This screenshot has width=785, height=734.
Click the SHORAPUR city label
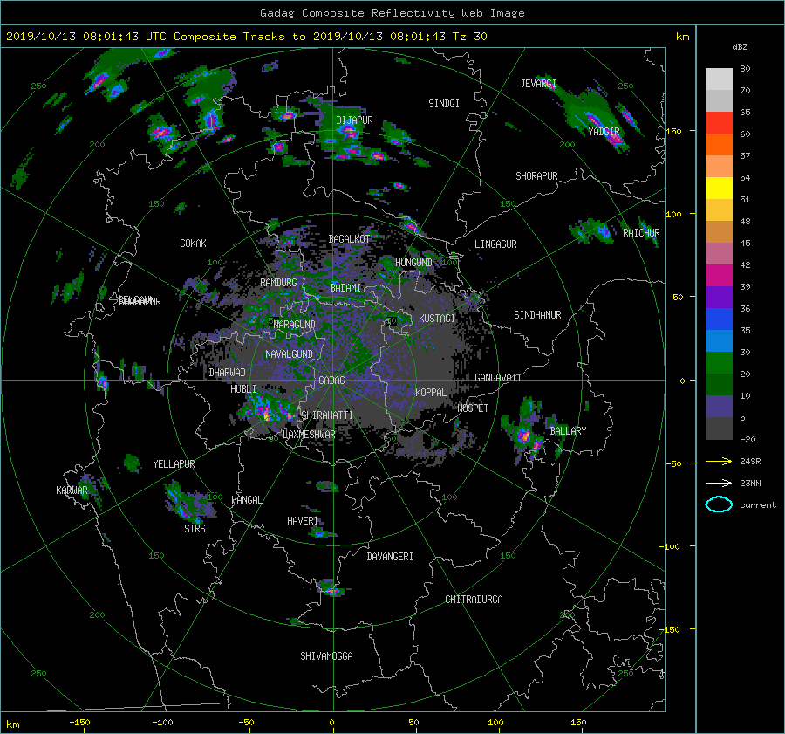click(536, 176)
